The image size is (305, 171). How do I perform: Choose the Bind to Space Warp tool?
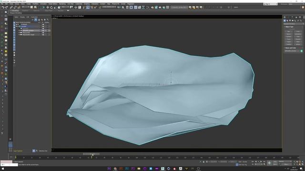19,8
